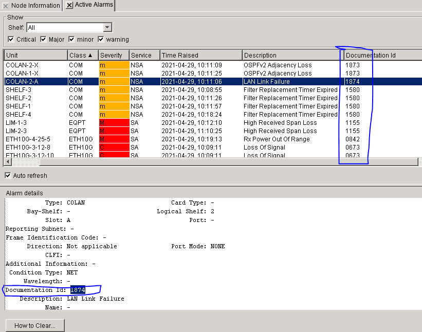Screen dimensions: 422x332
Task: Select the COLAN-1-X alarm row
Action: (x=213, y=73)
